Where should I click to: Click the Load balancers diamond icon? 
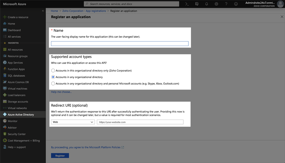[5, 95]
